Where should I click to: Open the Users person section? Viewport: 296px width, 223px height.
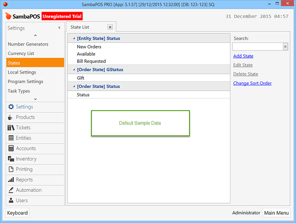point(35,200)
